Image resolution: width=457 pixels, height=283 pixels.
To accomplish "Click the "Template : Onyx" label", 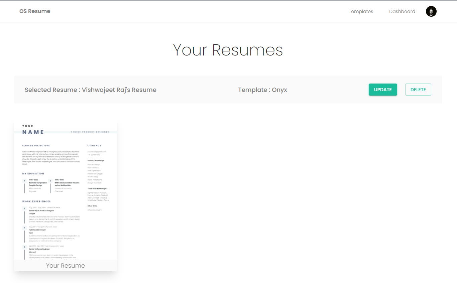I will (263, 90).
